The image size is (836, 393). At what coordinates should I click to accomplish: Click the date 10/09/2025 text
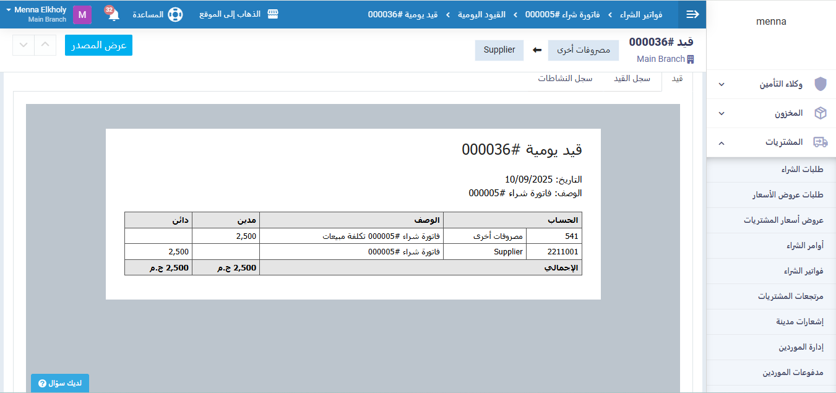pos(529,179)
